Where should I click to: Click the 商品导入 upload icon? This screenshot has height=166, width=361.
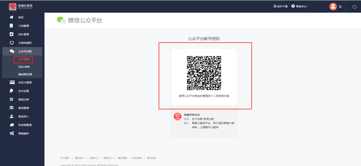click(12, 116)
